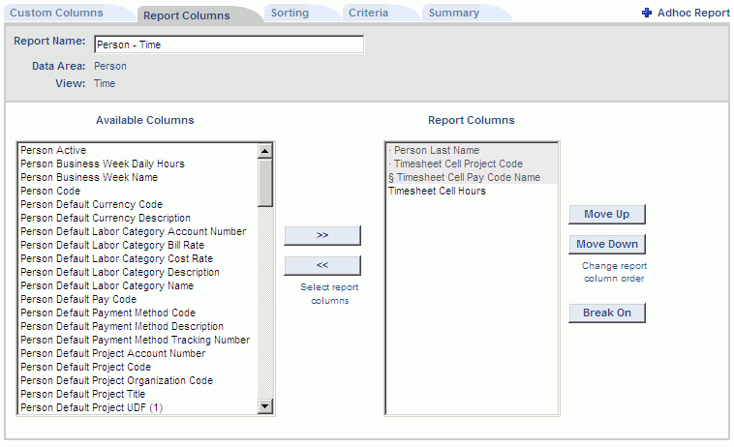Select Person Last Name report column
The width and height of the screenshot is (734, 447).
[472, 150]
